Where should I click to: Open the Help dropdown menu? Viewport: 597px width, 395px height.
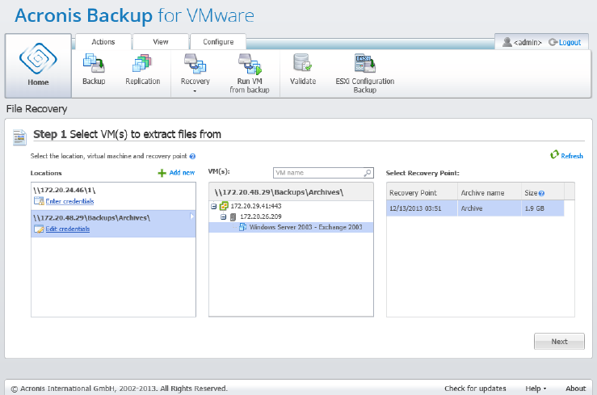click(536, 389)
